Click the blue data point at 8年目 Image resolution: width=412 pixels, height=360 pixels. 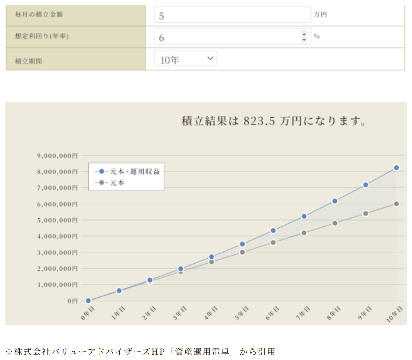tap(335, 201)
